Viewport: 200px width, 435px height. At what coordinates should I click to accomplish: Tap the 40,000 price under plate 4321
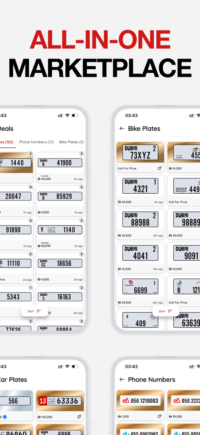click(x=125, y=202)
